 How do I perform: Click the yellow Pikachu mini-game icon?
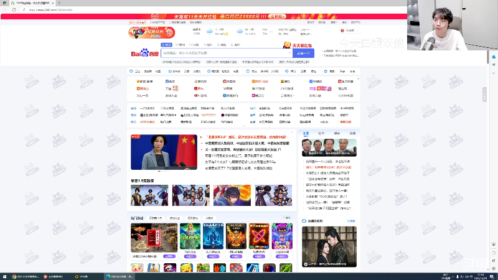186,268
